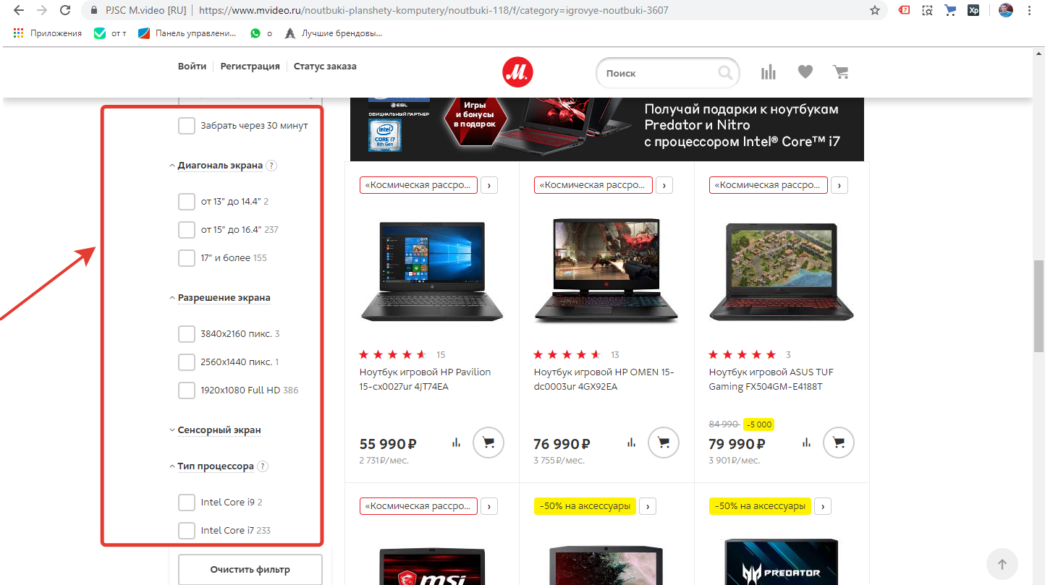
Task: Check the Intel Core i7 checkbox
Action: [187, 531]
